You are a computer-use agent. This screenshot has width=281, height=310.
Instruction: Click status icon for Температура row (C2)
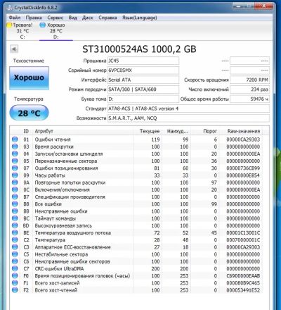point(15,240)
